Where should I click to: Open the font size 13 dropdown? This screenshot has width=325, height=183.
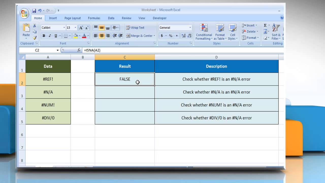coord(75,28)
